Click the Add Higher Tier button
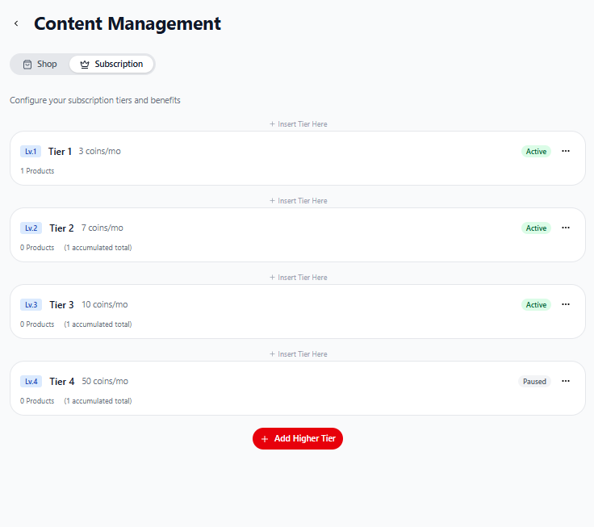Image resolution: width=594 pixels, height=527 pixels. coord(298,439)
